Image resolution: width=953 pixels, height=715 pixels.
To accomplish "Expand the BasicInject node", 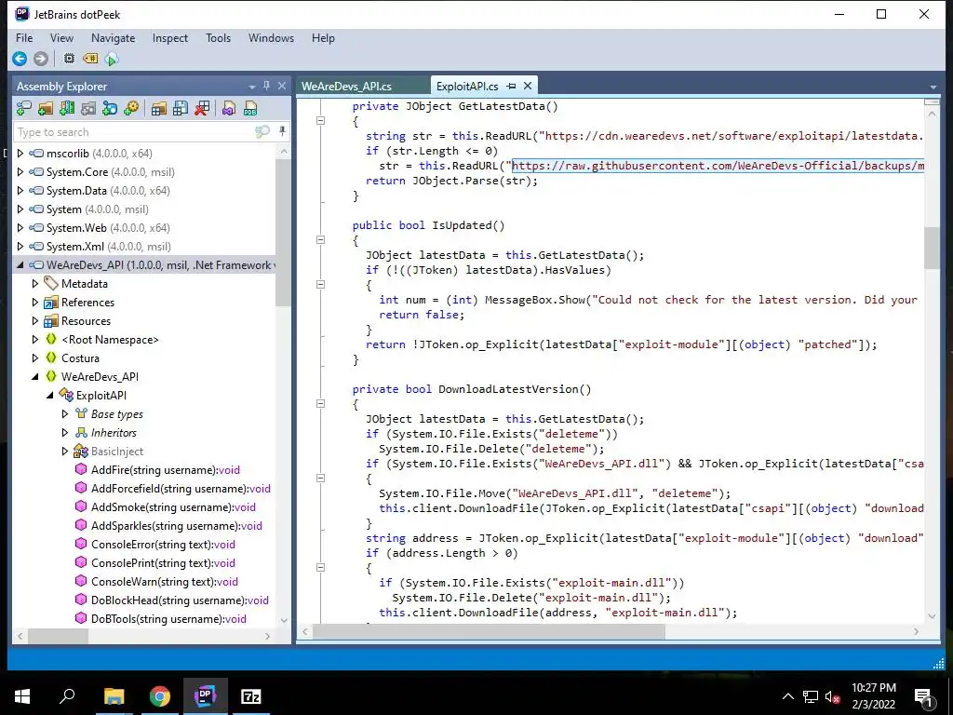I will click(65, 452).
